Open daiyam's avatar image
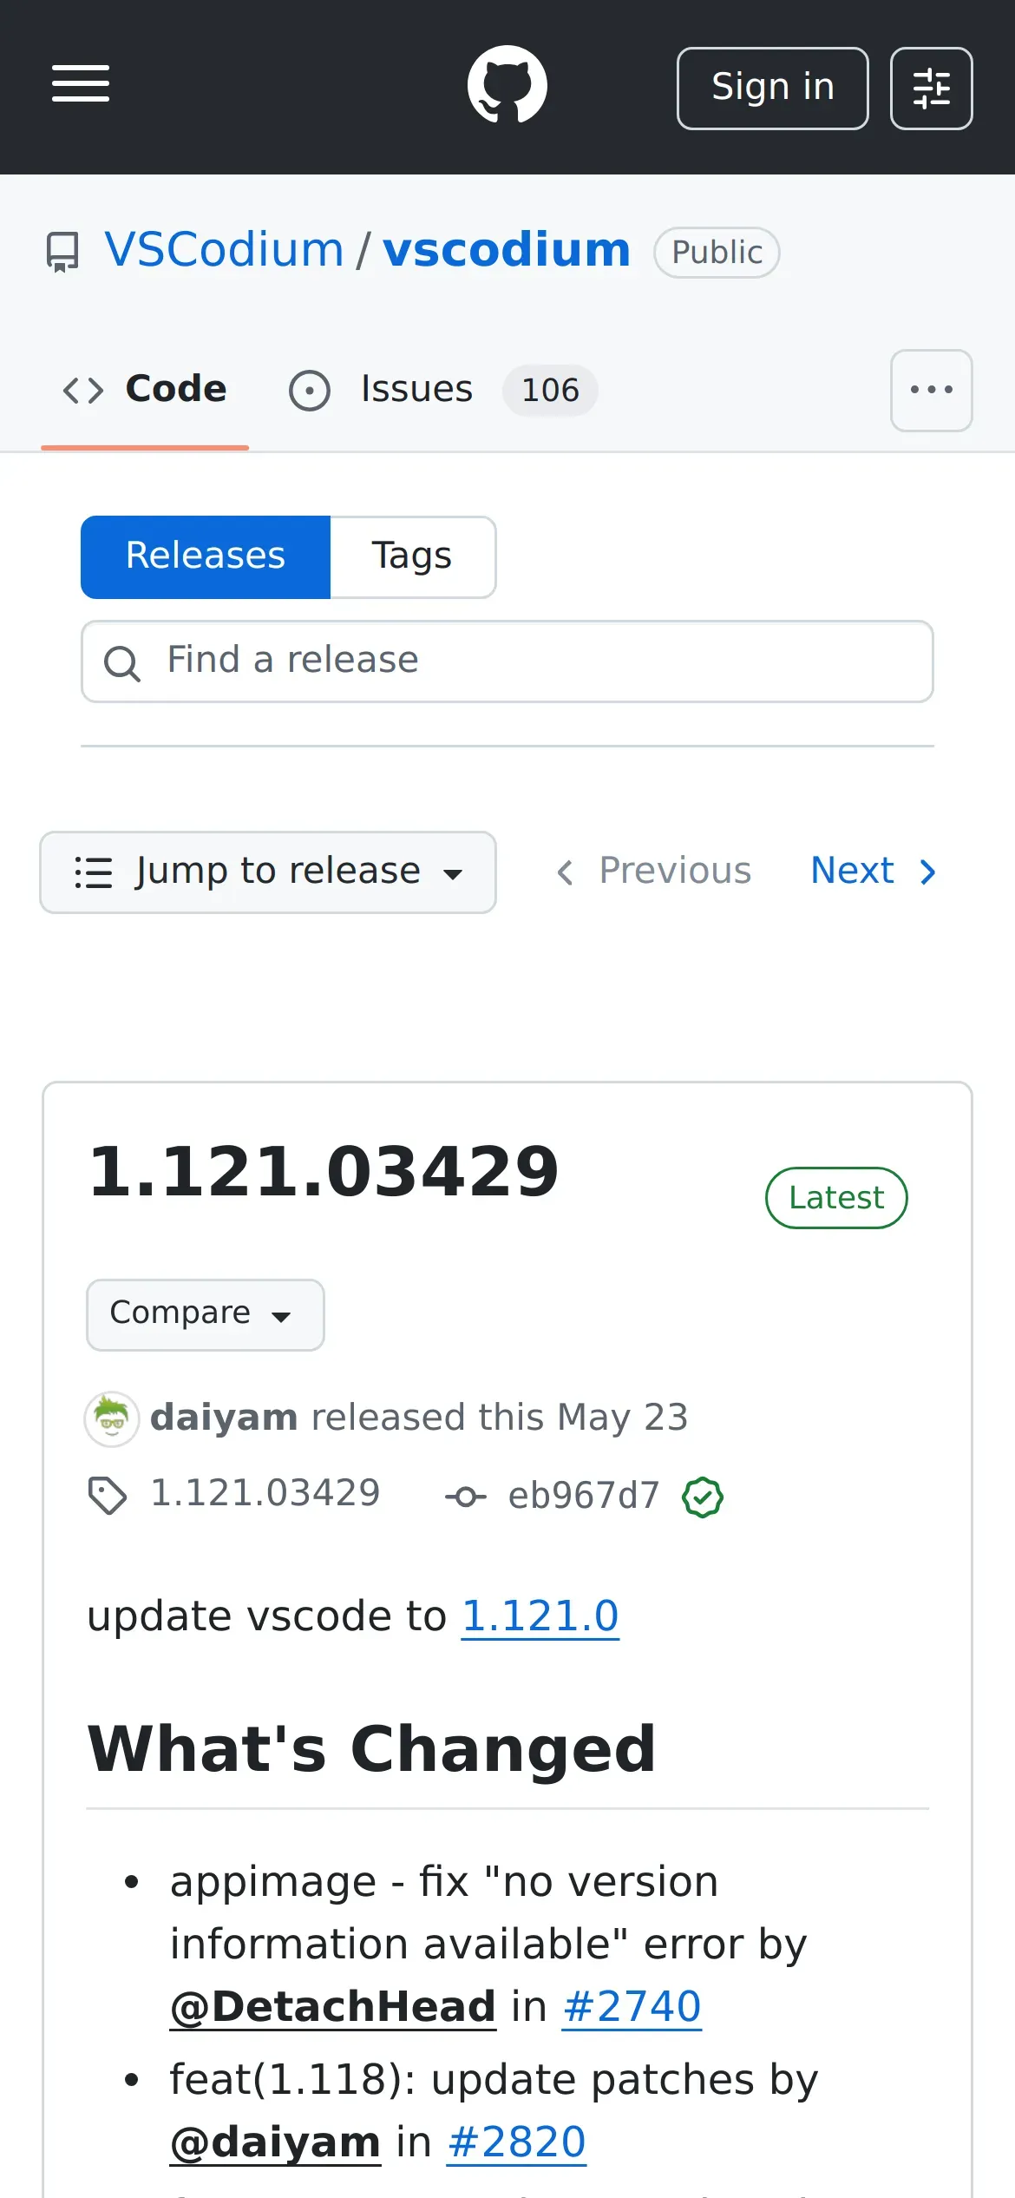1015x2198 pixels. pyautogui.click(x=112, y=1418)
